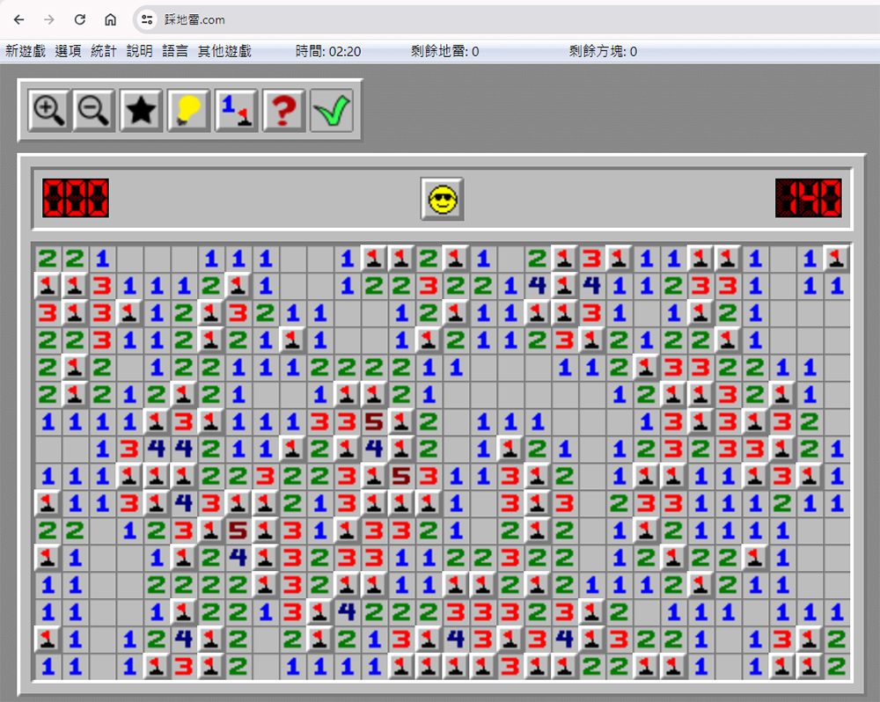Click the number-and-flag mode icon
Screen dimensions: 880x702
pos(236,110)
